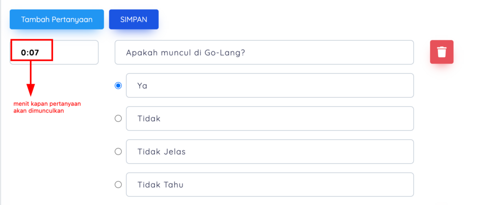This screenshot has width=502, height=205.
Task: Select the Ya radio button
Action: tap(118, 86)
